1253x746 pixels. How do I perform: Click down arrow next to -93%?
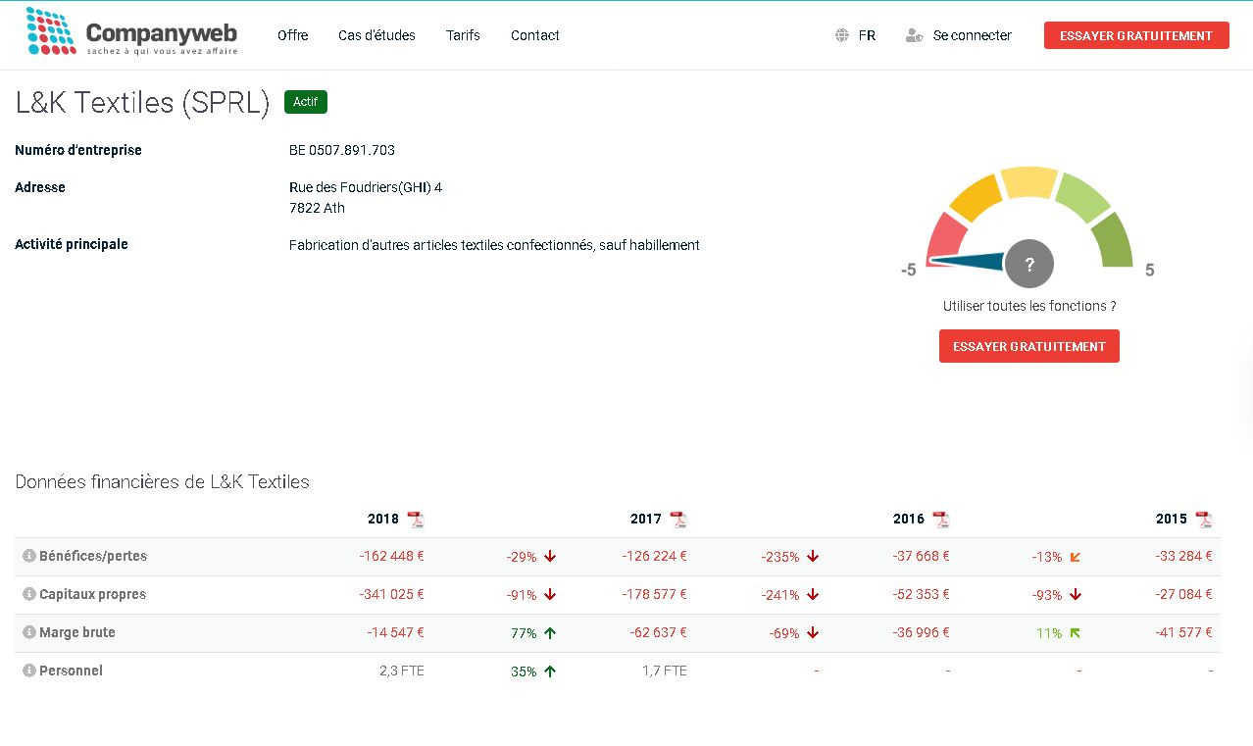pos(1076,594)
